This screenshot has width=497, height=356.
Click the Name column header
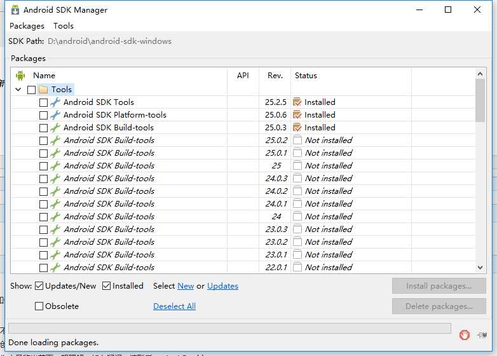point(44,76)
